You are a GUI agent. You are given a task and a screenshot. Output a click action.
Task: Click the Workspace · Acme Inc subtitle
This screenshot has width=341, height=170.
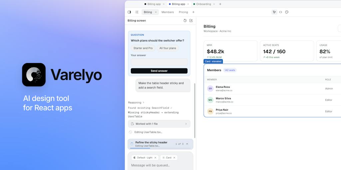click(x=217, y=31)
